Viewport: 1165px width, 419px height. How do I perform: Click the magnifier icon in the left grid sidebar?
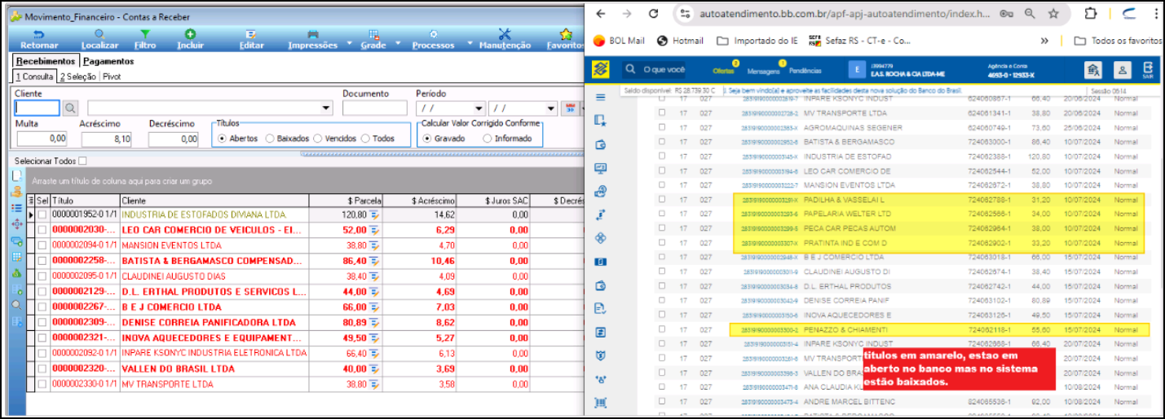(x=16, y=304)
